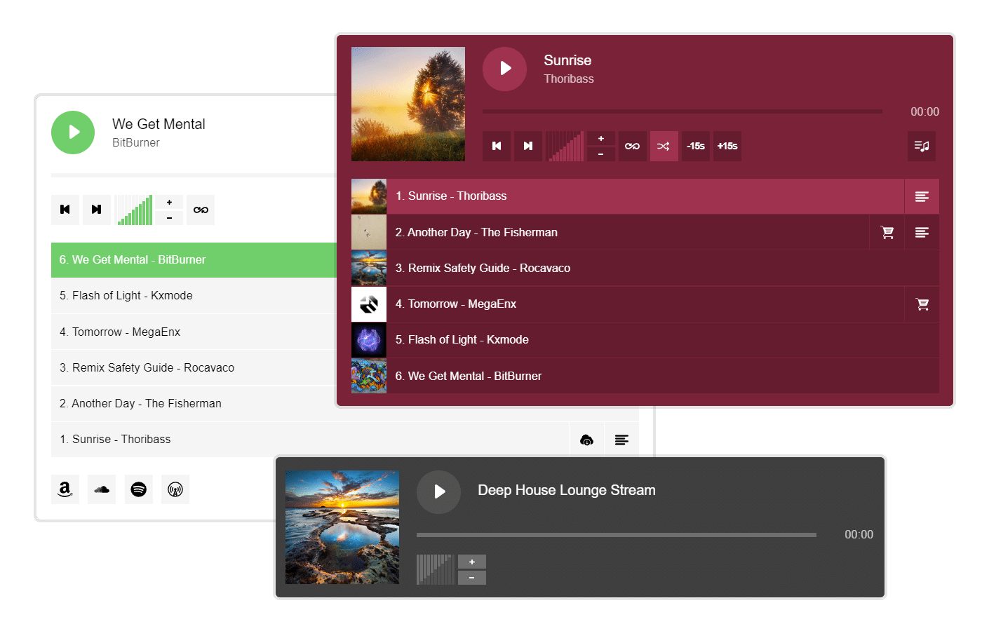The image size is (982, 631).
Task: Toggle shuffle in the red player
Action: 664,147
